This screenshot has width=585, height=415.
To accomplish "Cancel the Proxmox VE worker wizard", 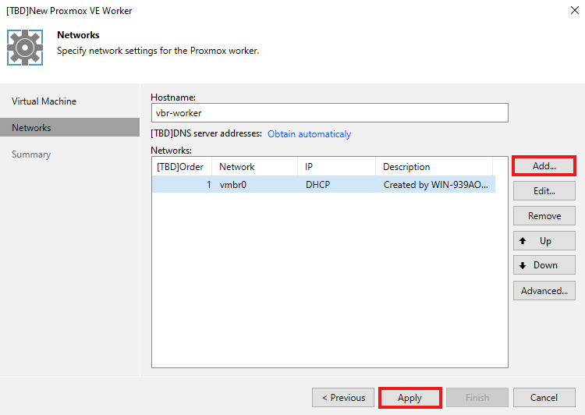I will coord(544,398).
